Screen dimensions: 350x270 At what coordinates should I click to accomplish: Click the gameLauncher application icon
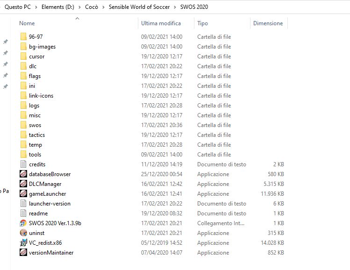[24, 193]
